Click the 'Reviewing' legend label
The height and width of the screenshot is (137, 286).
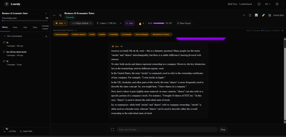pos(266,31)
